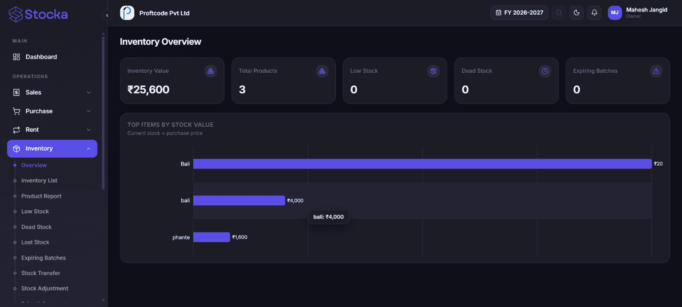Open Expiring Batches page in sidebar
The image size is (682, 307).
coord(44,258)
